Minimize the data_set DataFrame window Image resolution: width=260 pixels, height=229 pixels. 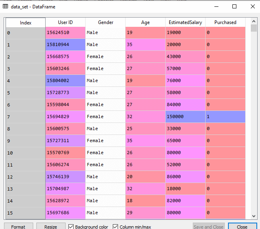216,6
